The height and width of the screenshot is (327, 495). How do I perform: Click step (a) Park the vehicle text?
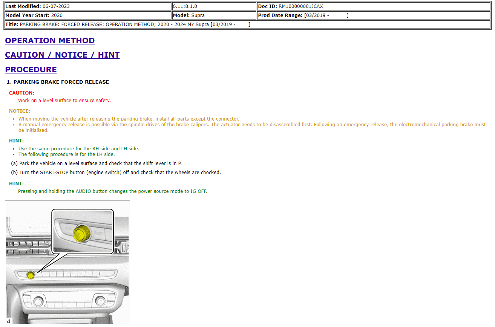tap(97, 163)
